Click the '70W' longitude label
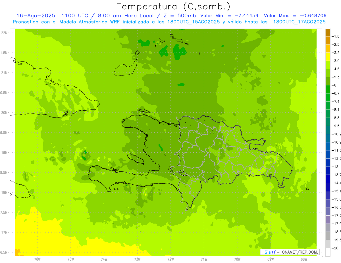The height and width of the screenshot is (263, 341). pos(237,259)
